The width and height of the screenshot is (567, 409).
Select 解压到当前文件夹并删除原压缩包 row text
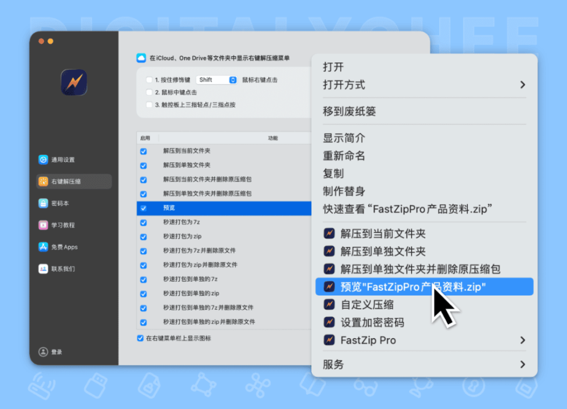207,179
